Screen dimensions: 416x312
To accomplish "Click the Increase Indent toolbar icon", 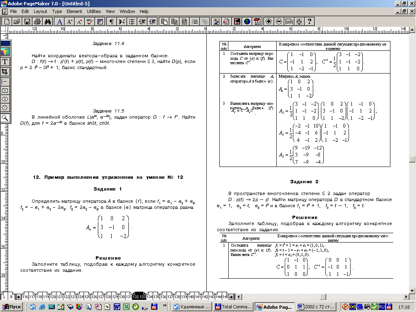I will [x=152, y=22].
